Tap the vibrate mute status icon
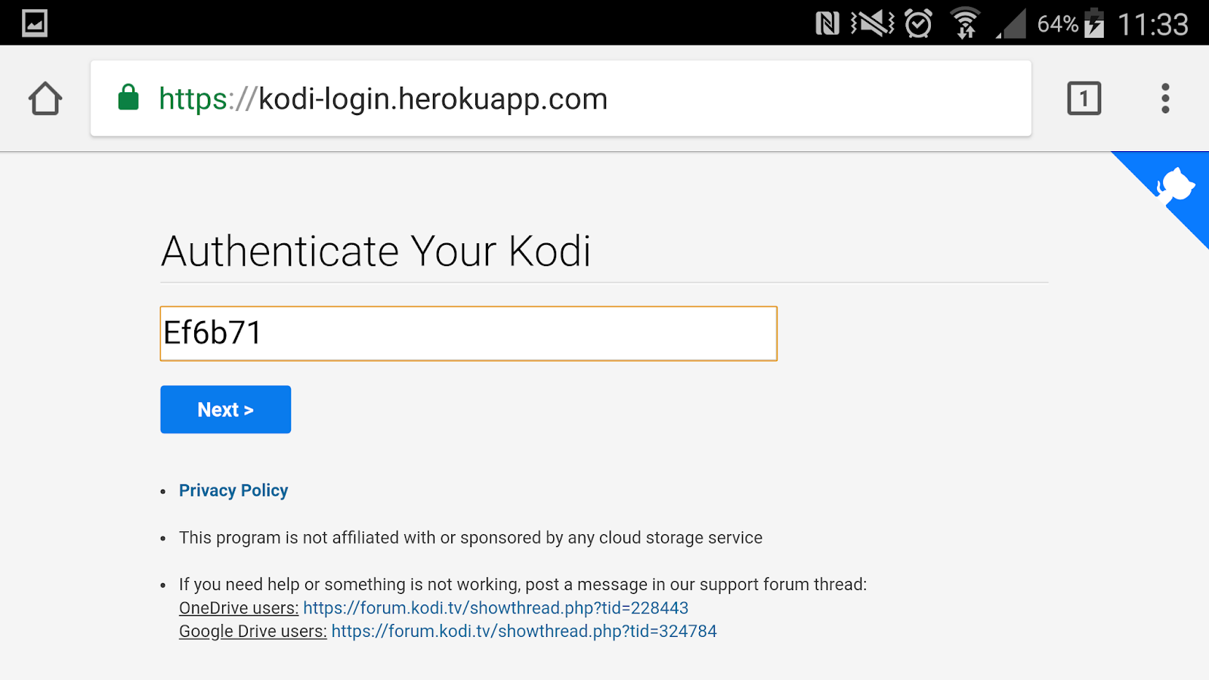 pos(872,24)
